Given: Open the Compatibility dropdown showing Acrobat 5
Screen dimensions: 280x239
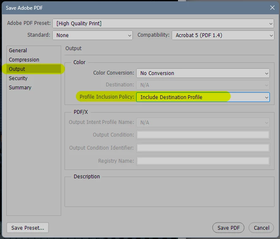Looking at the screenshot, I should pyautogui.click(x=223, y=35).
